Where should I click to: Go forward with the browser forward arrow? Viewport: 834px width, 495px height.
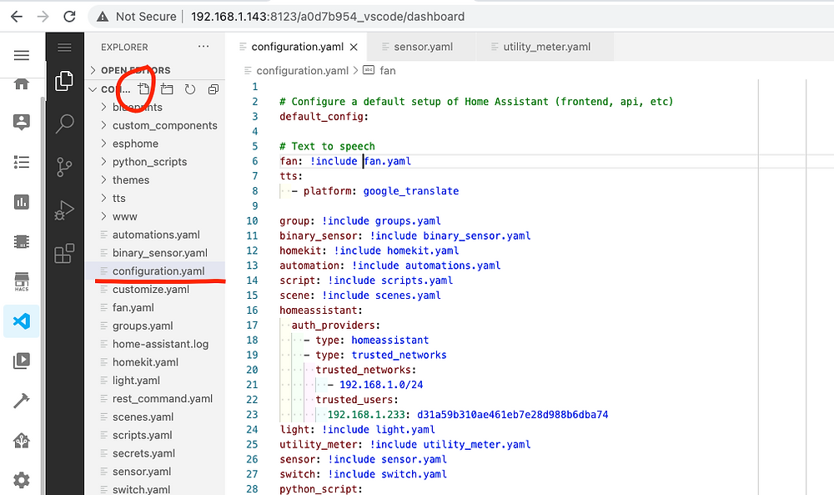click(43, 17)
